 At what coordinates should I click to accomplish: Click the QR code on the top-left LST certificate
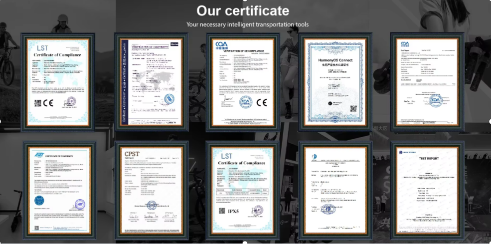[x=38, y=103]
